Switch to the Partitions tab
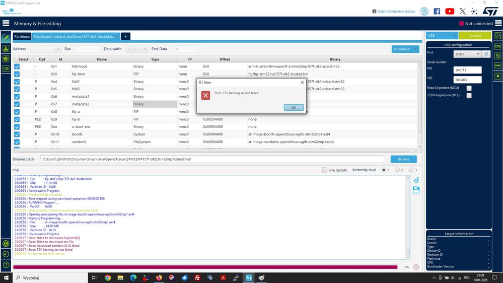The height and width of the screenshot is (283, 503). click(x=22, y=36)
